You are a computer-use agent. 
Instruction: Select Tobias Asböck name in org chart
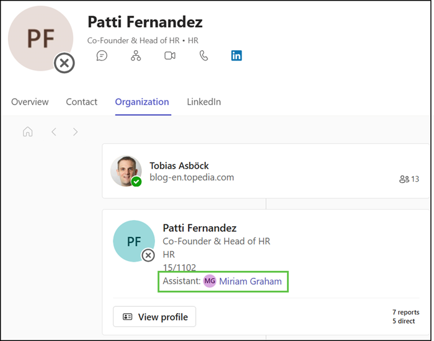click(179, 166)
